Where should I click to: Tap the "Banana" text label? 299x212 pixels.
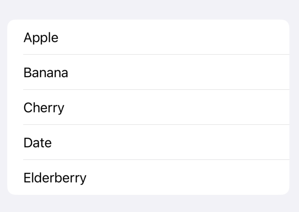(46, 73)
